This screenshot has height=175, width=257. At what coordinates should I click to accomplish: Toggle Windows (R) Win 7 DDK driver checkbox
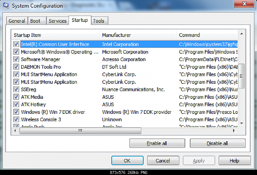[16, 112]
